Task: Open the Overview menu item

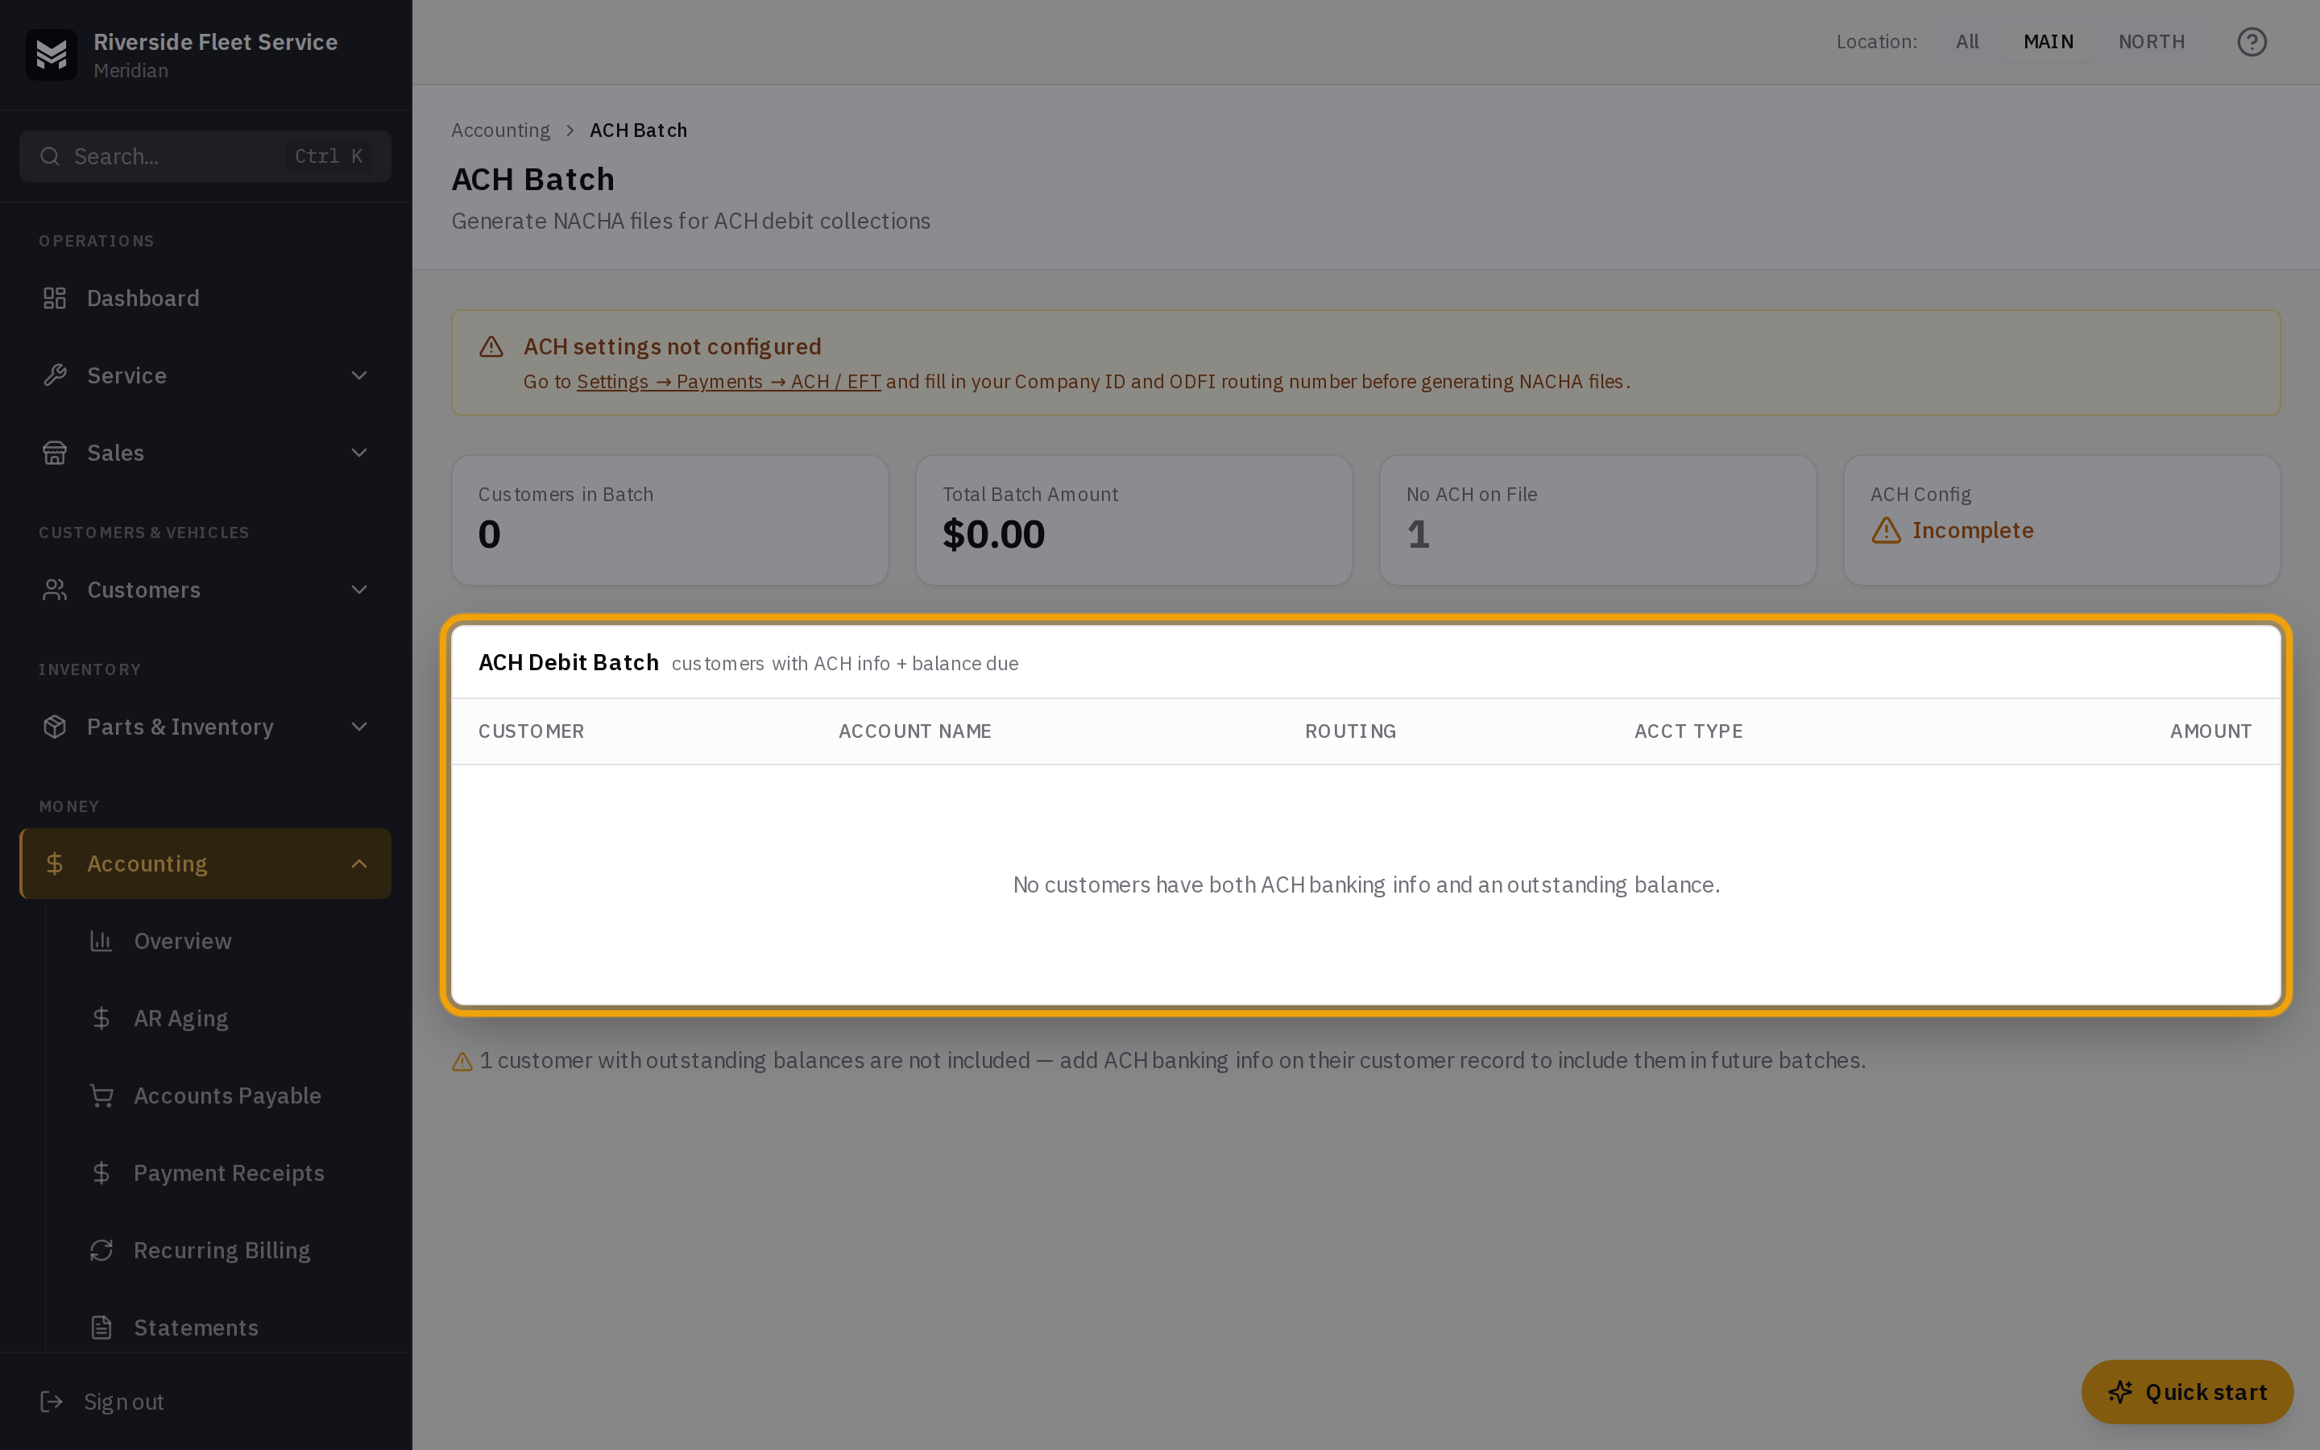Action: coord(228,941)
